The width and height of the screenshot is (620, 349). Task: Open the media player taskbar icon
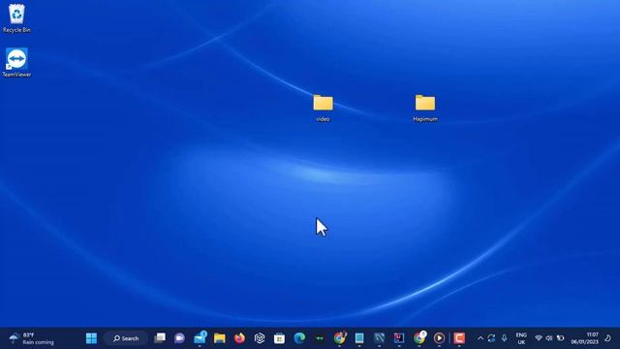439,338
